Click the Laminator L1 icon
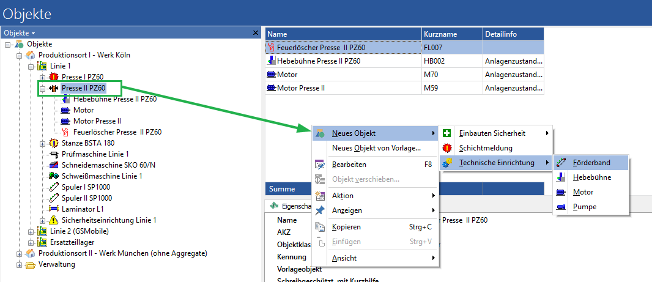This screenshot has height=282, width=652. point(54,209)
